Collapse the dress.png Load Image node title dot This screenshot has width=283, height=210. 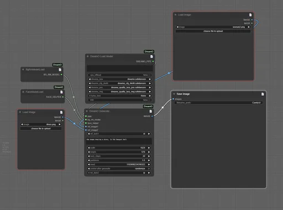point(20,112)
